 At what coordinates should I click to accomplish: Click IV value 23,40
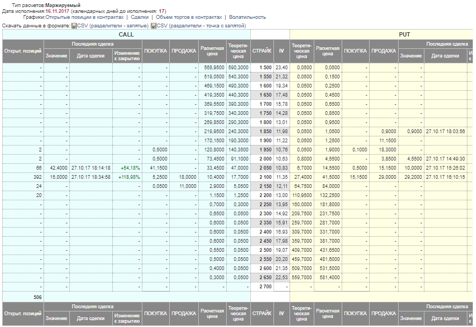[282, 68]
